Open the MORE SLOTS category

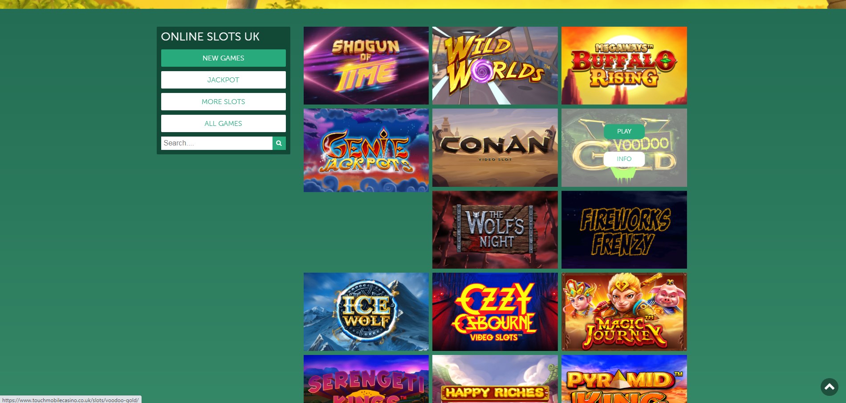pos(223,102)
